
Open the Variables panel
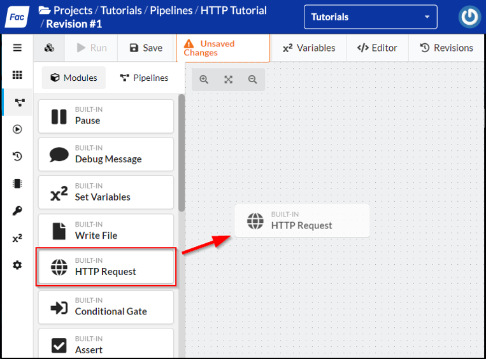pyautogui.click(x=309, y=48)
